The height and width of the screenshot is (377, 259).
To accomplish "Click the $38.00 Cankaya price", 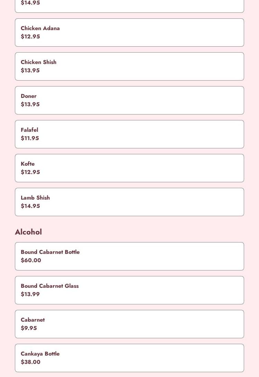I will click(x=30, y=362).
